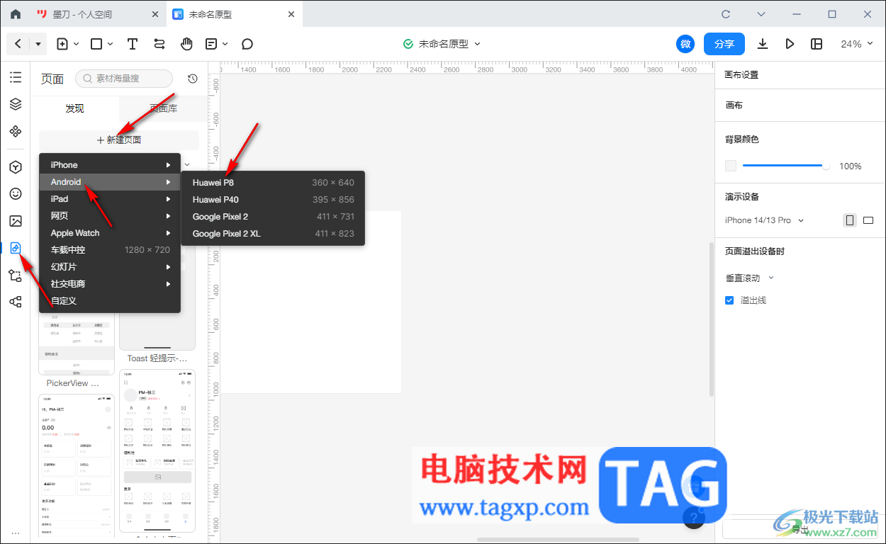Viewport: 886px width, 544px height.
Task: Toggle the panel layout icon
Action: 817,44
